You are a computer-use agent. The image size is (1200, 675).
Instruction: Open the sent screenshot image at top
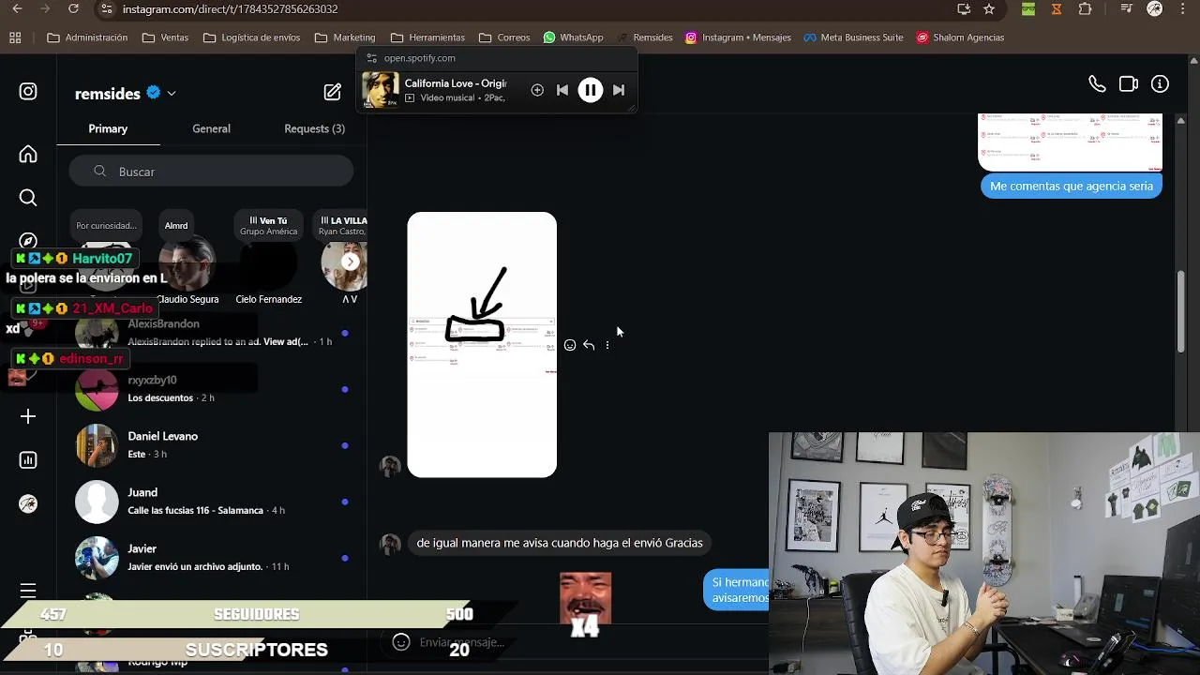click(x=1070, y=142)
